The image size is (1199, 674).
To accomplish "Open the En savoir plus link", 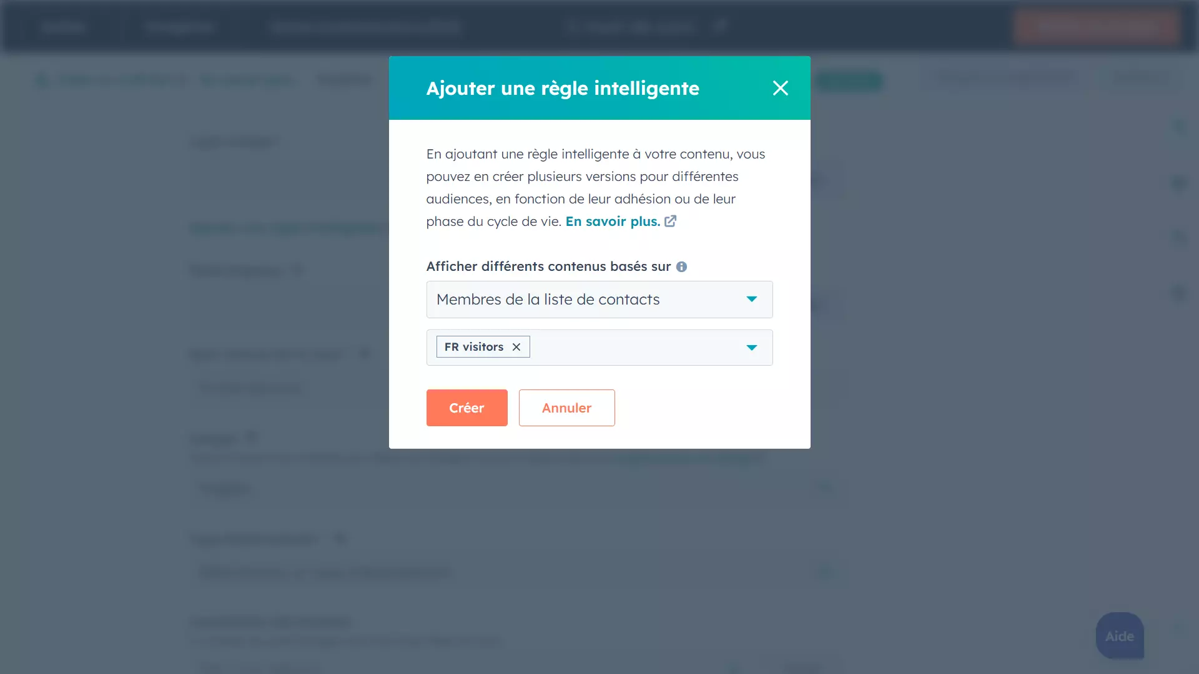I will pyautogui.click(x=612, y=222).
